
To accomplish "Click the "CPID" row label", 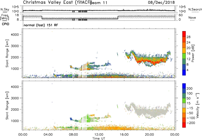I will [6, 24].
